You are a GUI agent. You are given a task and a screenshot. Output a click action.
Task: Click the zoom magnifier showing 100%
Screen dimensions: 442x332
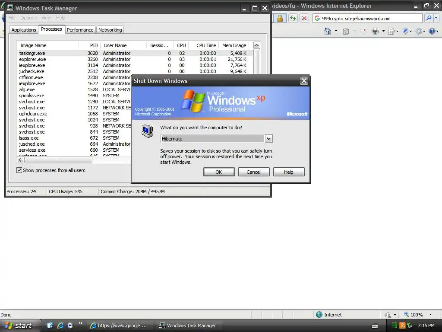[407, 314]
